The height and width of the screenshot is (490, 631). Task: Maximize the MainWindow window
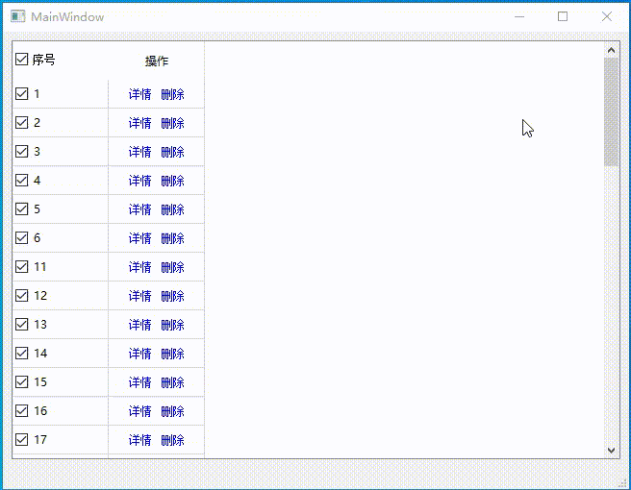click(x=563, y=16)
